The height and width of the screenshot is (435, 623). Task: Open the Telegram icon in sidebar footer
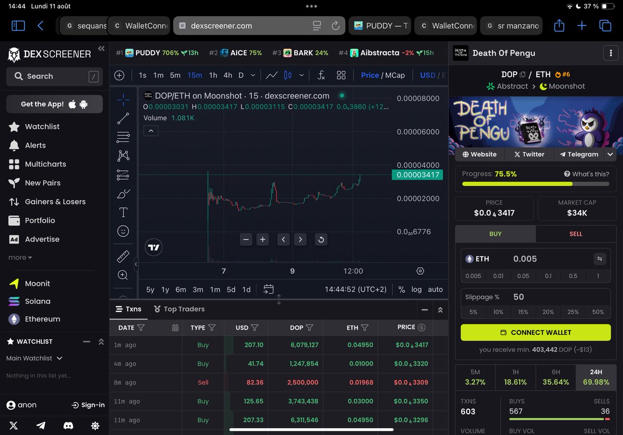pos(41,425)
